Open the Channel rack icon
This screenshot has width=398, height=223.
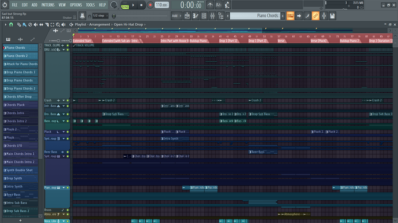(204, 16)
